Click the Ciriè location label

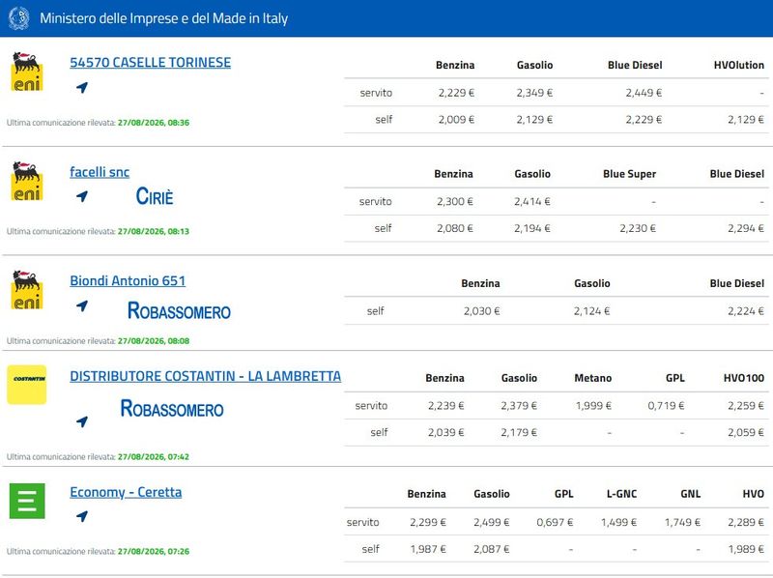tap(155, 196)
